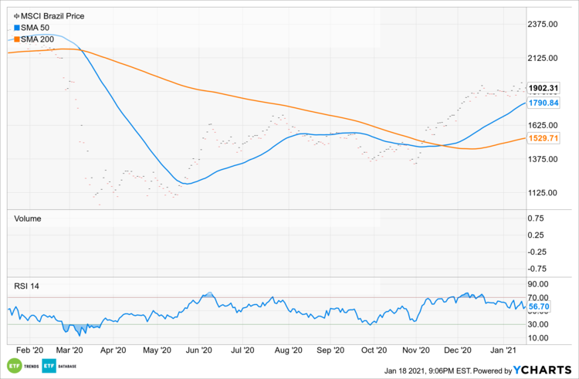
Task: Click the Jan '21 date axis label
Action: pos(503,350)
